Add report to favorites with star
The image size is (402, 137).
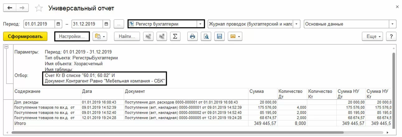[39, 8]
